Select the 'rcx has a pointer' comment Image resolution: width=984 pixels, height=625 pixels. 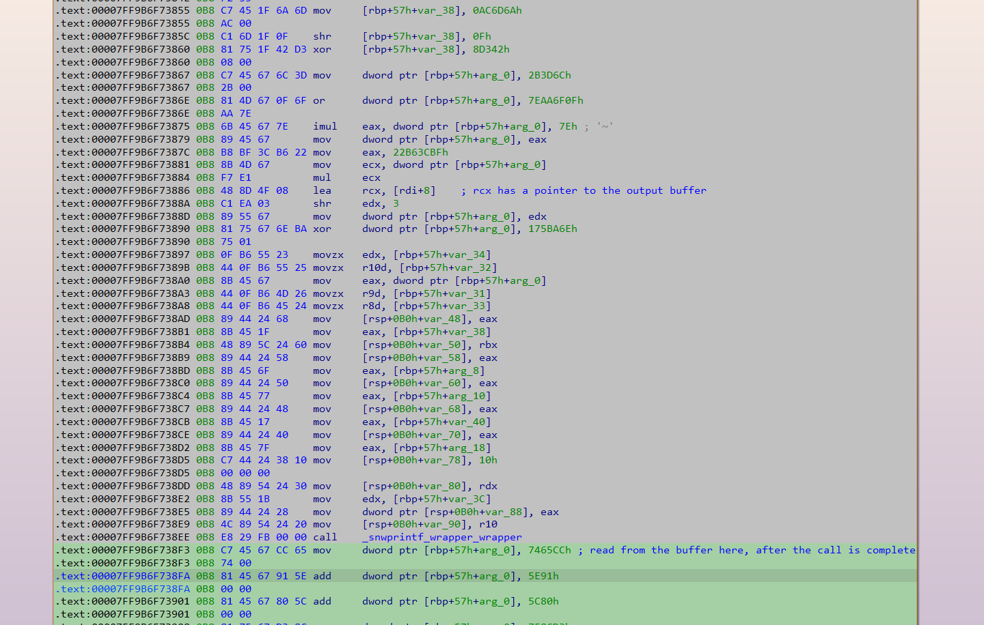584,190
